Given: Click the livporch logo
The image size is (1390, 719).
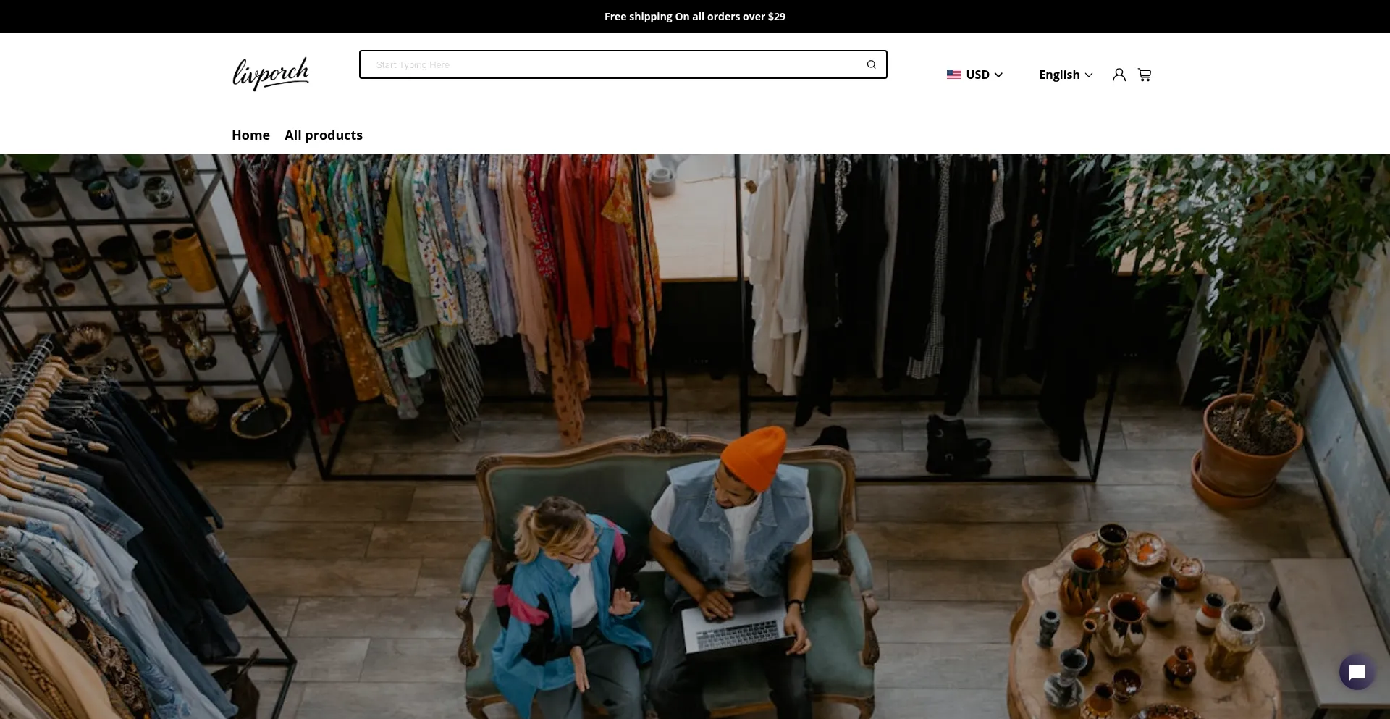Looking at the screenshot, I should click(x=271, y=73).
